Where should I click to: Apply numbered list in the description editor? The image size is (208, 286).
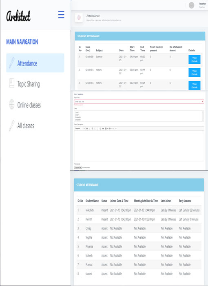pyautogui.click(x=97, y=128)
